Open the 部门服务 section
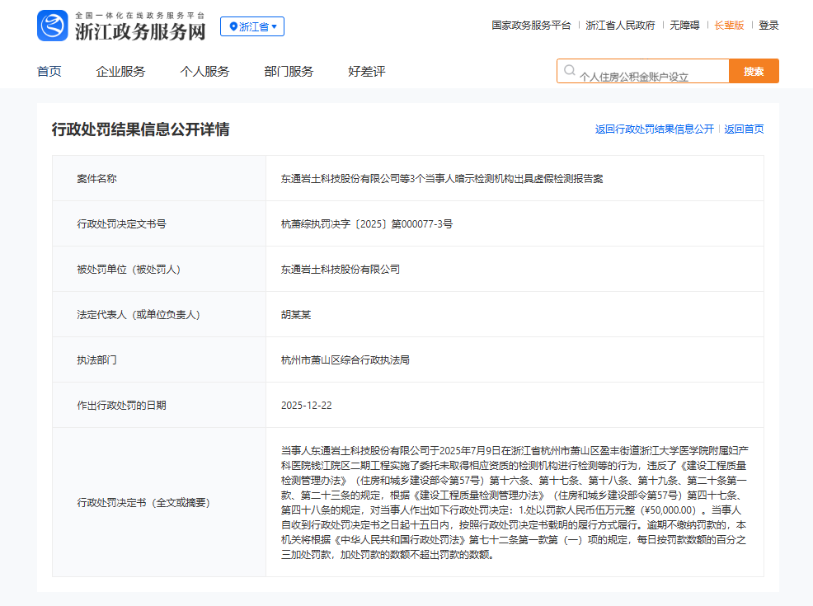 tap(288, 72)
